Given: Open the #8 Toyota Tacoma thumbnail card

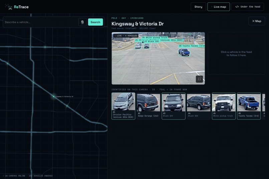Looking at the screenshot, I should 249,106.
